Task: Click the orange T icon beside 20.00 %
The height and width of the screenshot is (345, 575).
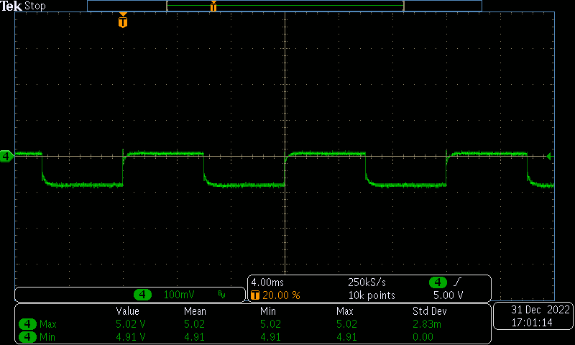Action: coord(254,295)
